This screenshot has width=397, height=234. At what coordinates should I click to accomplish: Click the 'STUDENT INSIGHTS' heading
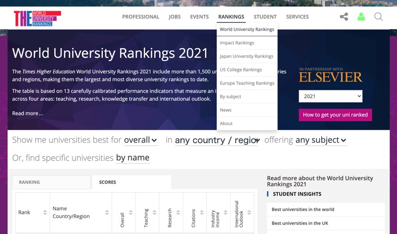coord(297,194)
